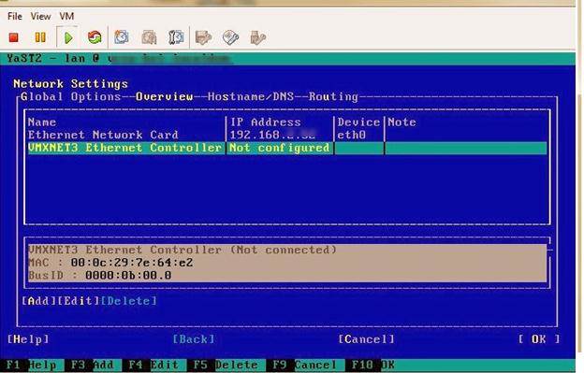Switch to the Global Options tab
The height and width of the screenshot is (373, 584).
coord(71,96)
